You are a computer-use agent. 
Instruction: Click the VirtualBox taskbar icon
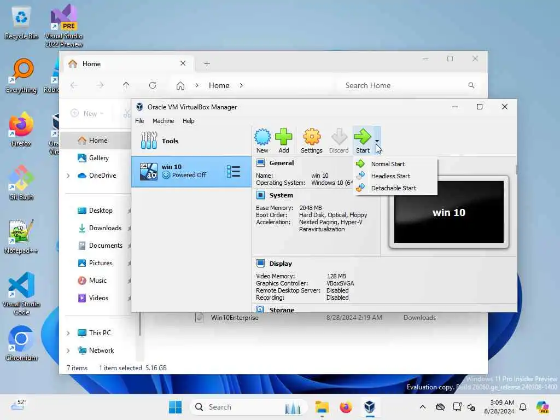coord(370,407)
